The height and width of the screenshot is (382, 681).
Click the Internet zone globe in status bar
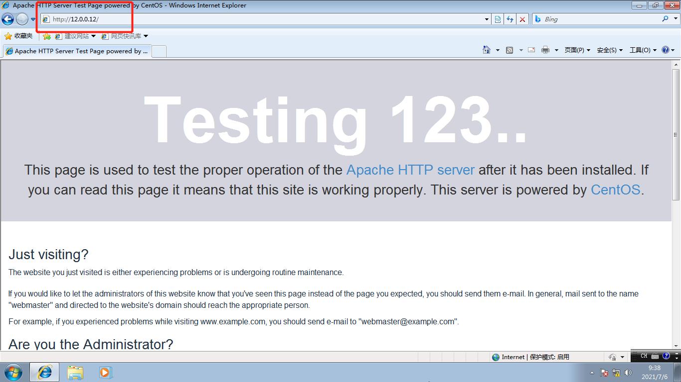pyautogui.click(x=496, y=357)
